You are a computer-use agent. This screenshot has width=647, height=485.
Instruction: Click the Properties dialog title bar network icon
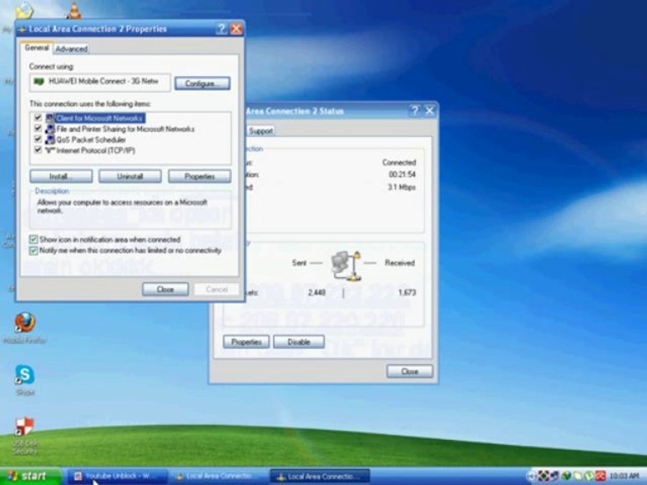[22, 29]
